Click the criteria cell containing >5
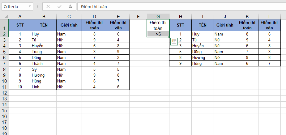286x135 pixels. point(158,34)
